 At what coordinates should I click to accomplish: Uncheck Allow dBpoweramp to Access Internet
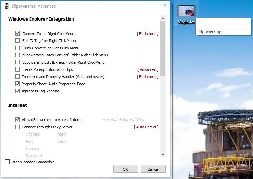[x=18, y=120]
